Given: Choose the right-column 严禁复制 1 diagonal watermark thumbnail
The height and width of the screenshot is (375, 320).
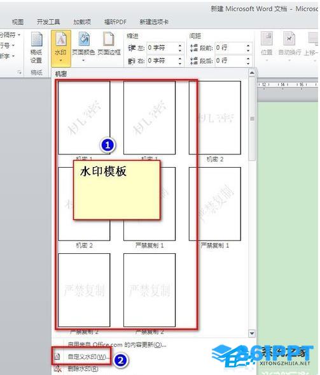Looking at the screenshot, I should click(x=215, y=204).
